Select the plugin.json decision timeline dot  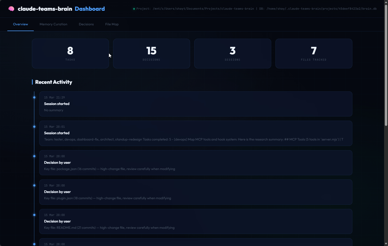[34, 185]
